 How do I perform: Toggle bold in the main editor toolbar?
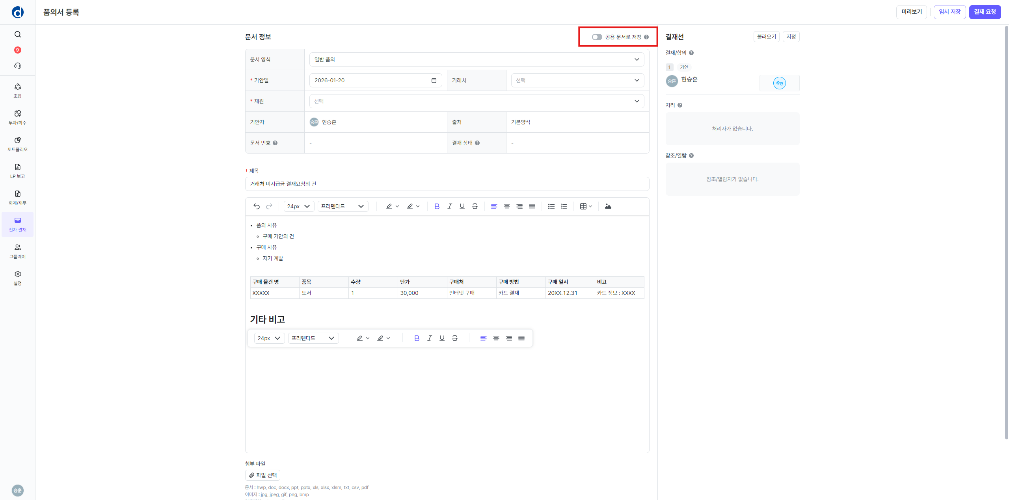[x=437, y=206]
